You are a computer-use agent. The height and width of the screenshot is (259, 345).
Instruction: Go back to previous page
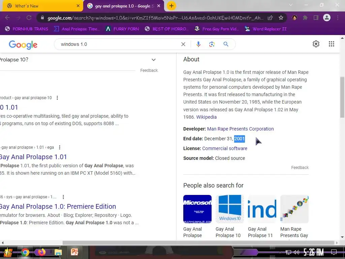pos(7,18)
